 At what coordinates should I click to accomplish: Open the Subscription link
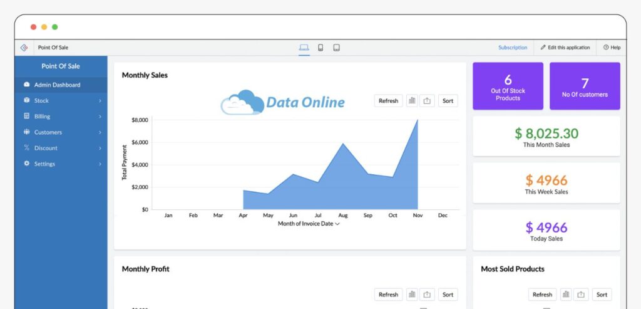point(513,48)
